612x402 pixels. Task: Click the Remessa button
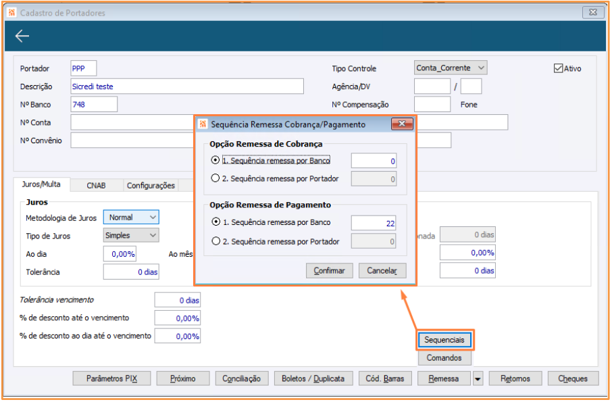tap(444, 378)
